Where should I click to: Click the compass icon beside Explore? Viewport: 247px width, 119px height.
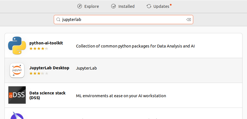coord(80,6)
